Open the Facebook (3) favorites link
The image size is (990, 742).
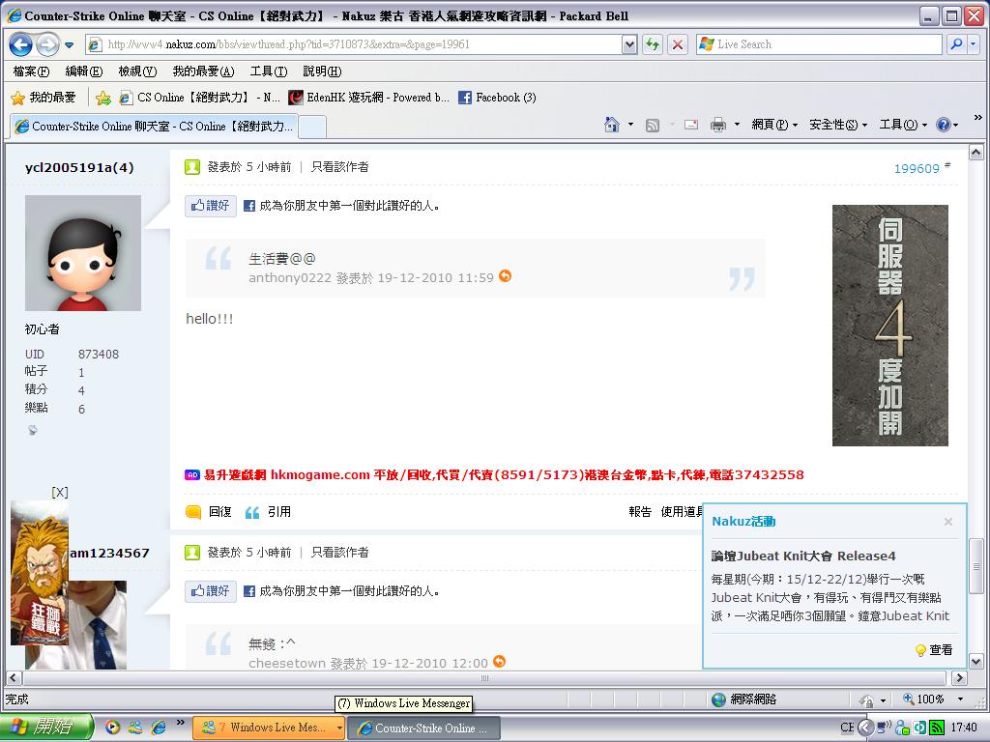[497, 98]
